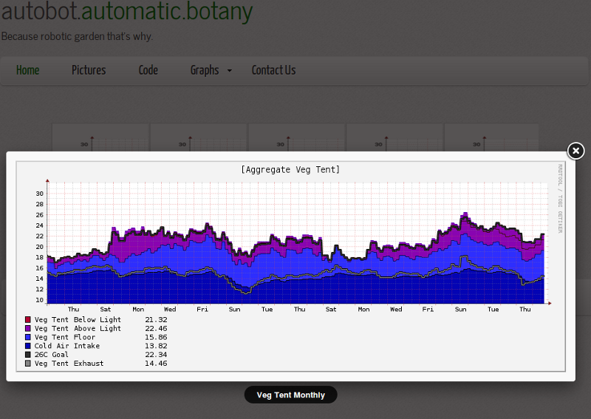Click the fifth background graph thumbnail
This screenshot has height=419, width=591.
(491, 137)
